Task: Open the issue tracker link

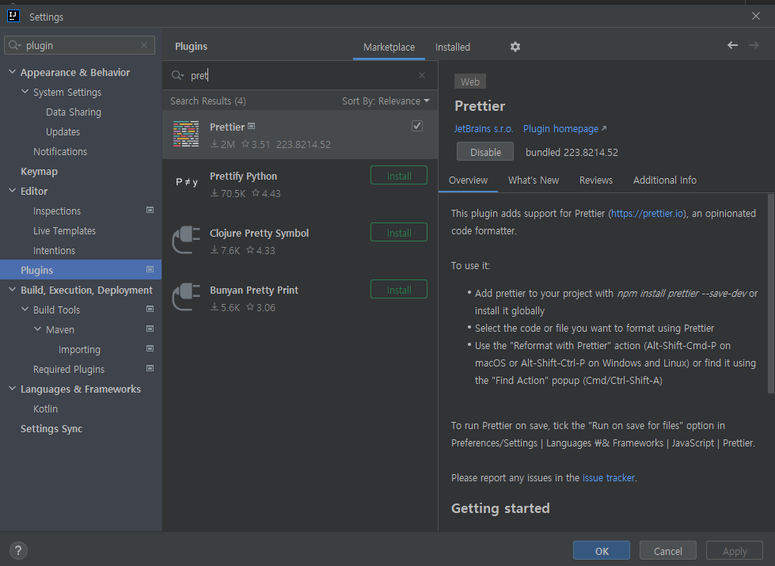Action: pos(609,477)
